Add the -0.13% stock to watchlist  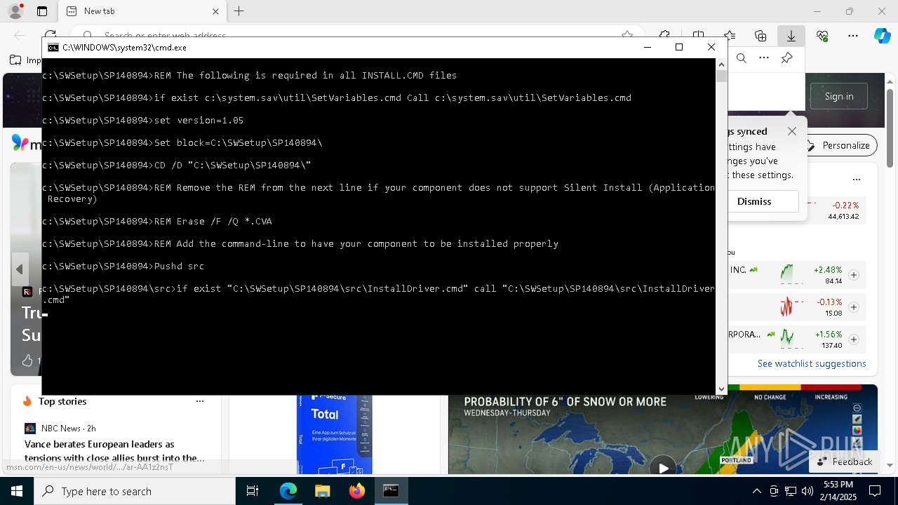tap(854, 307)
